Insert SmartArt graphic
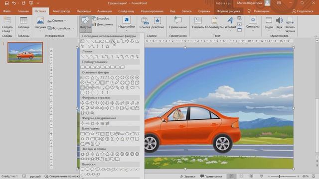The height and width of the screenshot is (179, 319). click(x=101, y=18)
